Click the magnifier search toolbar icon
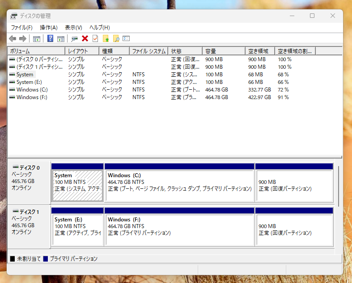This screenshot has height=283, width=352. pyautogui.click(x=116, y=39)
